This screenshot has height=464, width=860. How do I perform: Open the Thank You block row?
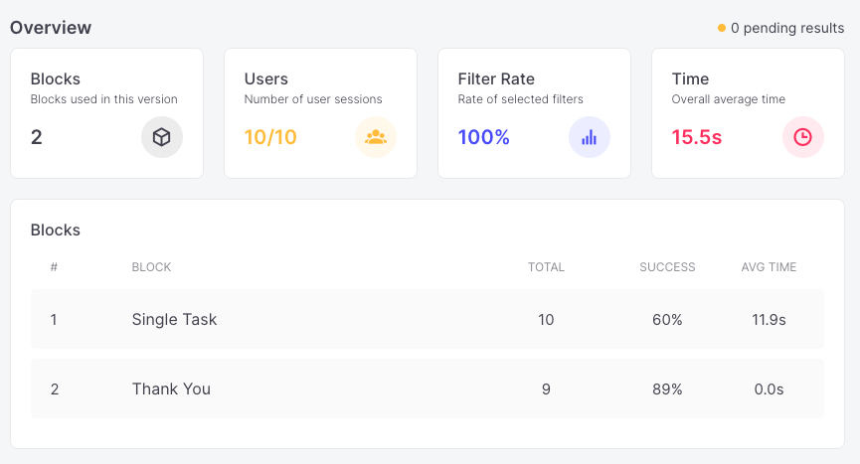(171, 388)
